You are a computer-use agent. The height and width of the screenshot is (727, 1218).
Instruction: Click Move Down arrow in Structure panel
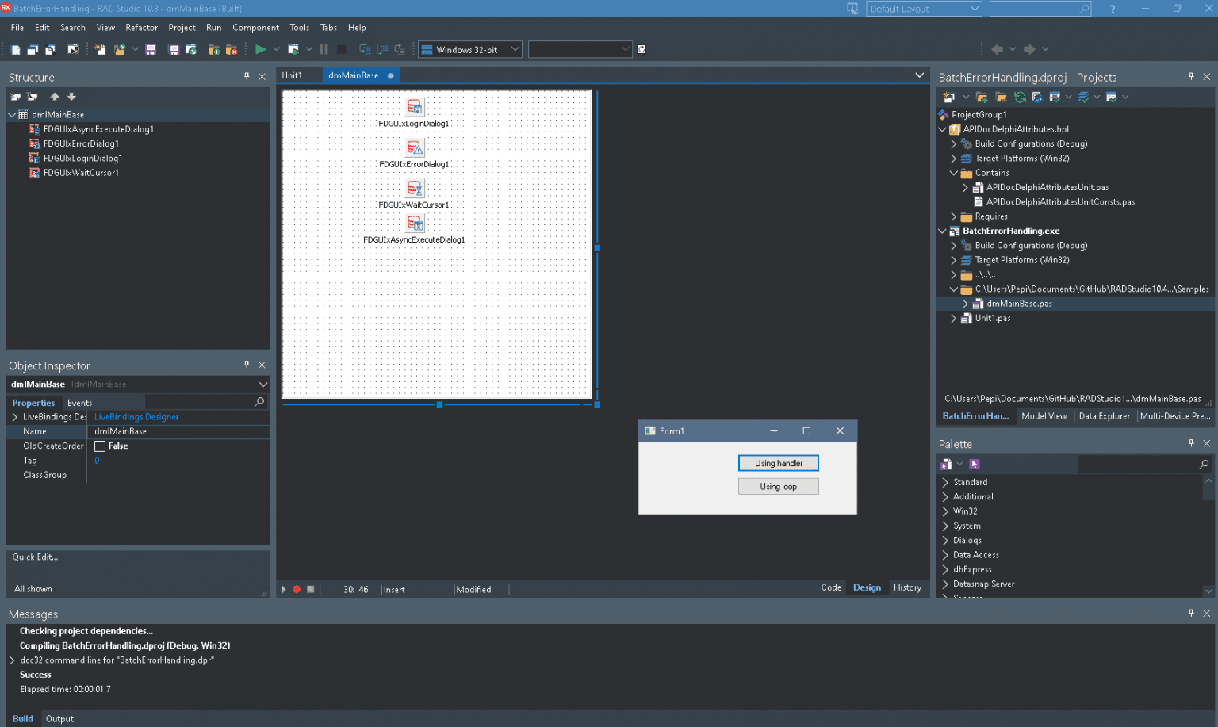[x=71, y=97]
